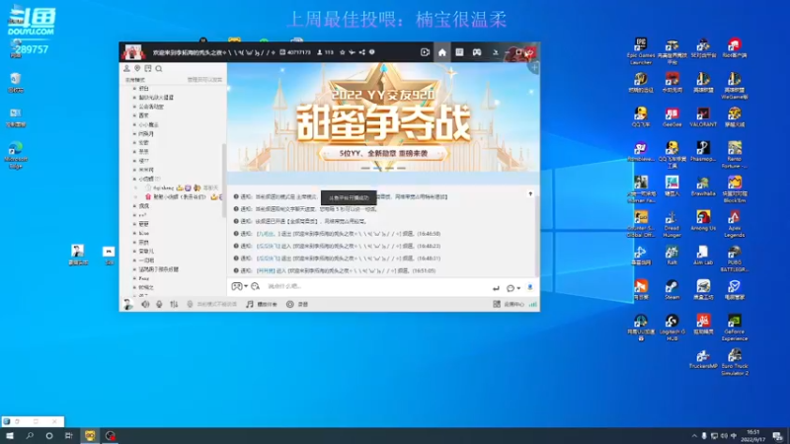This screenshot has width=790, height=444.
Task: Search channels with the magnifier icon
Action: (x=159, y=68)
